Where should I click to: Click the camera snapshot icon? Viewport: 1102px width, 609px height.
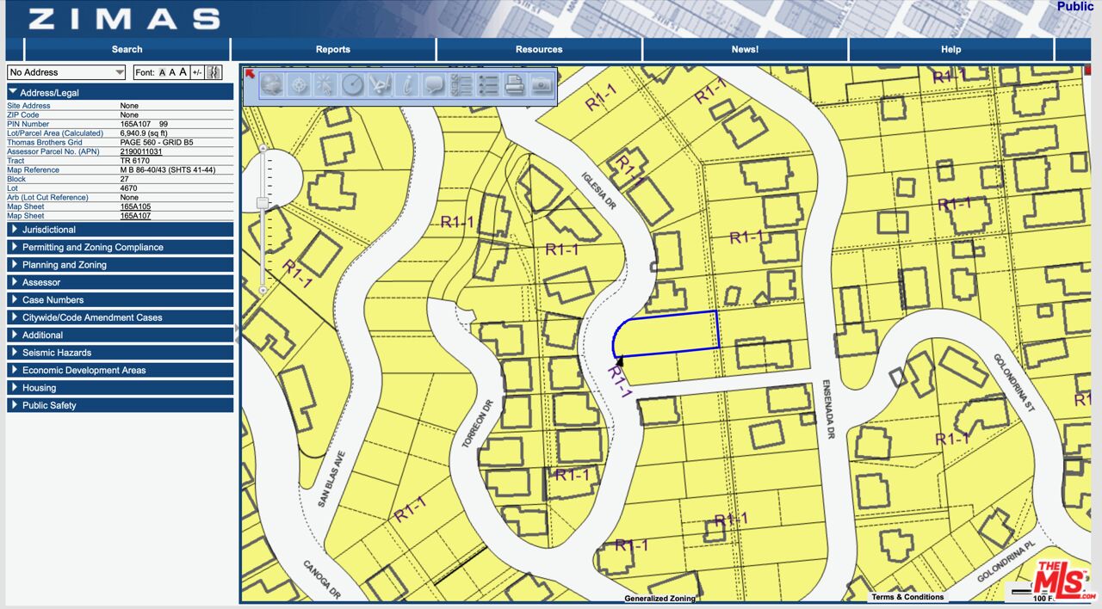(x=541, y=84)
